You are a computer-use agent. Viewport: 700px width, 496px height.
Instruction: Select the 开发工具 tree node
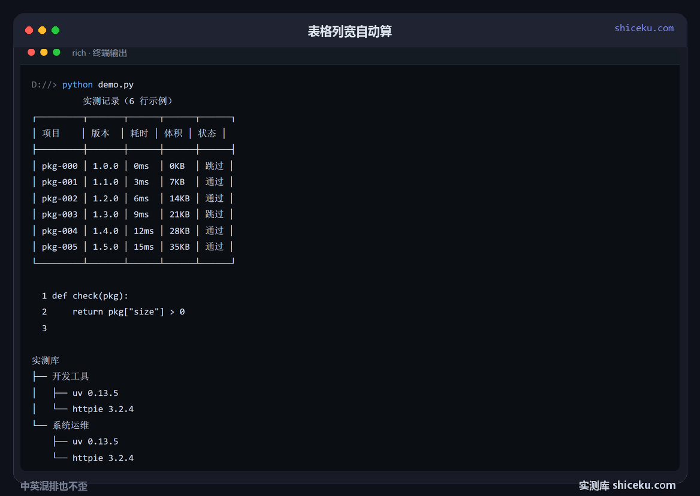point(71,376)
